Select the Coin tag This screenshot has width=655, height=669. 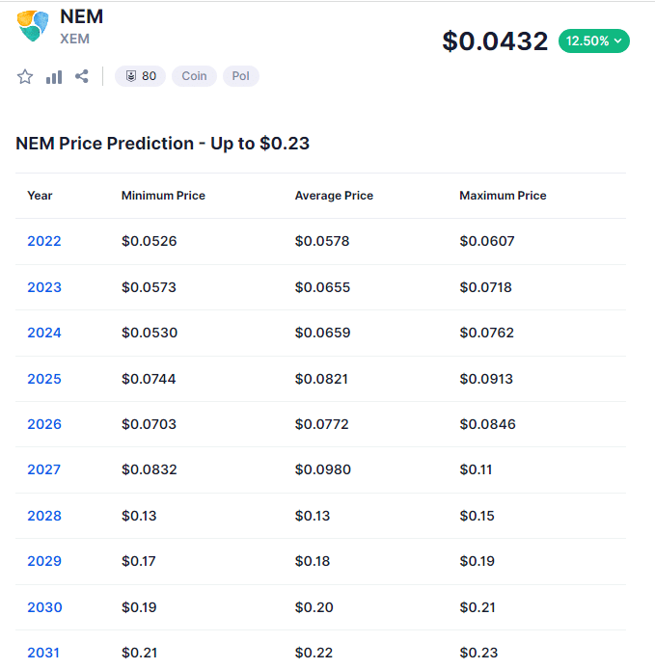(x=194, y=76)
